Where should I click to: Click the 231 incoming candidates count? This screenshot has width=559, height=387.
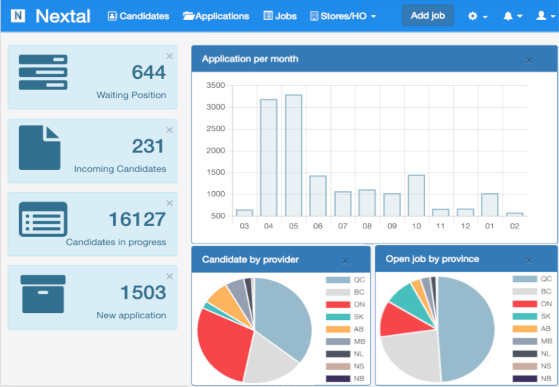149,146
